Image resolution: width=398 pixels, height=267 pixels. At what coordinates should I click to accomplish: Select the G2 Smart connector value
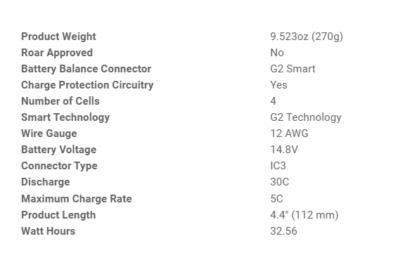[x=293, y=69]
